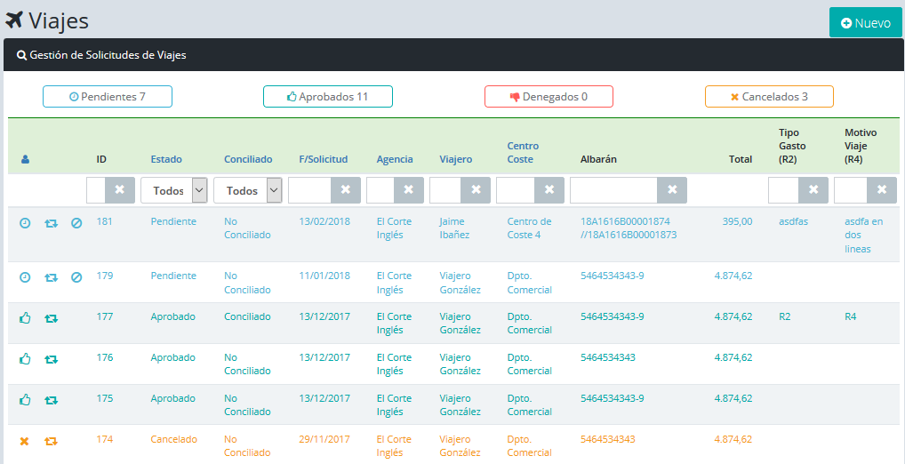The height and width of the screenshot is (464, 905).
Task: Create a new trip with Nuevo button
Action: (866, 23)
